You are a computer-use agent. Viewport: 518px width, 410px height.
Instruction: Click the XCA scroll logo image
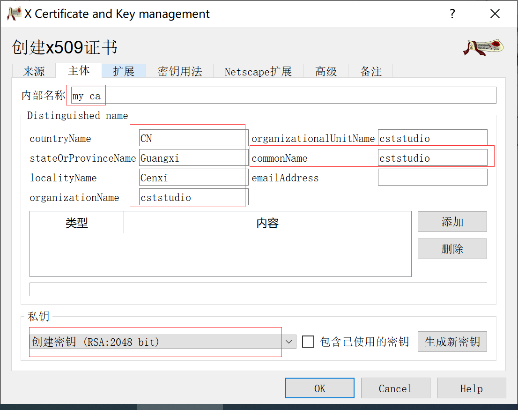[x=483, y=48]
